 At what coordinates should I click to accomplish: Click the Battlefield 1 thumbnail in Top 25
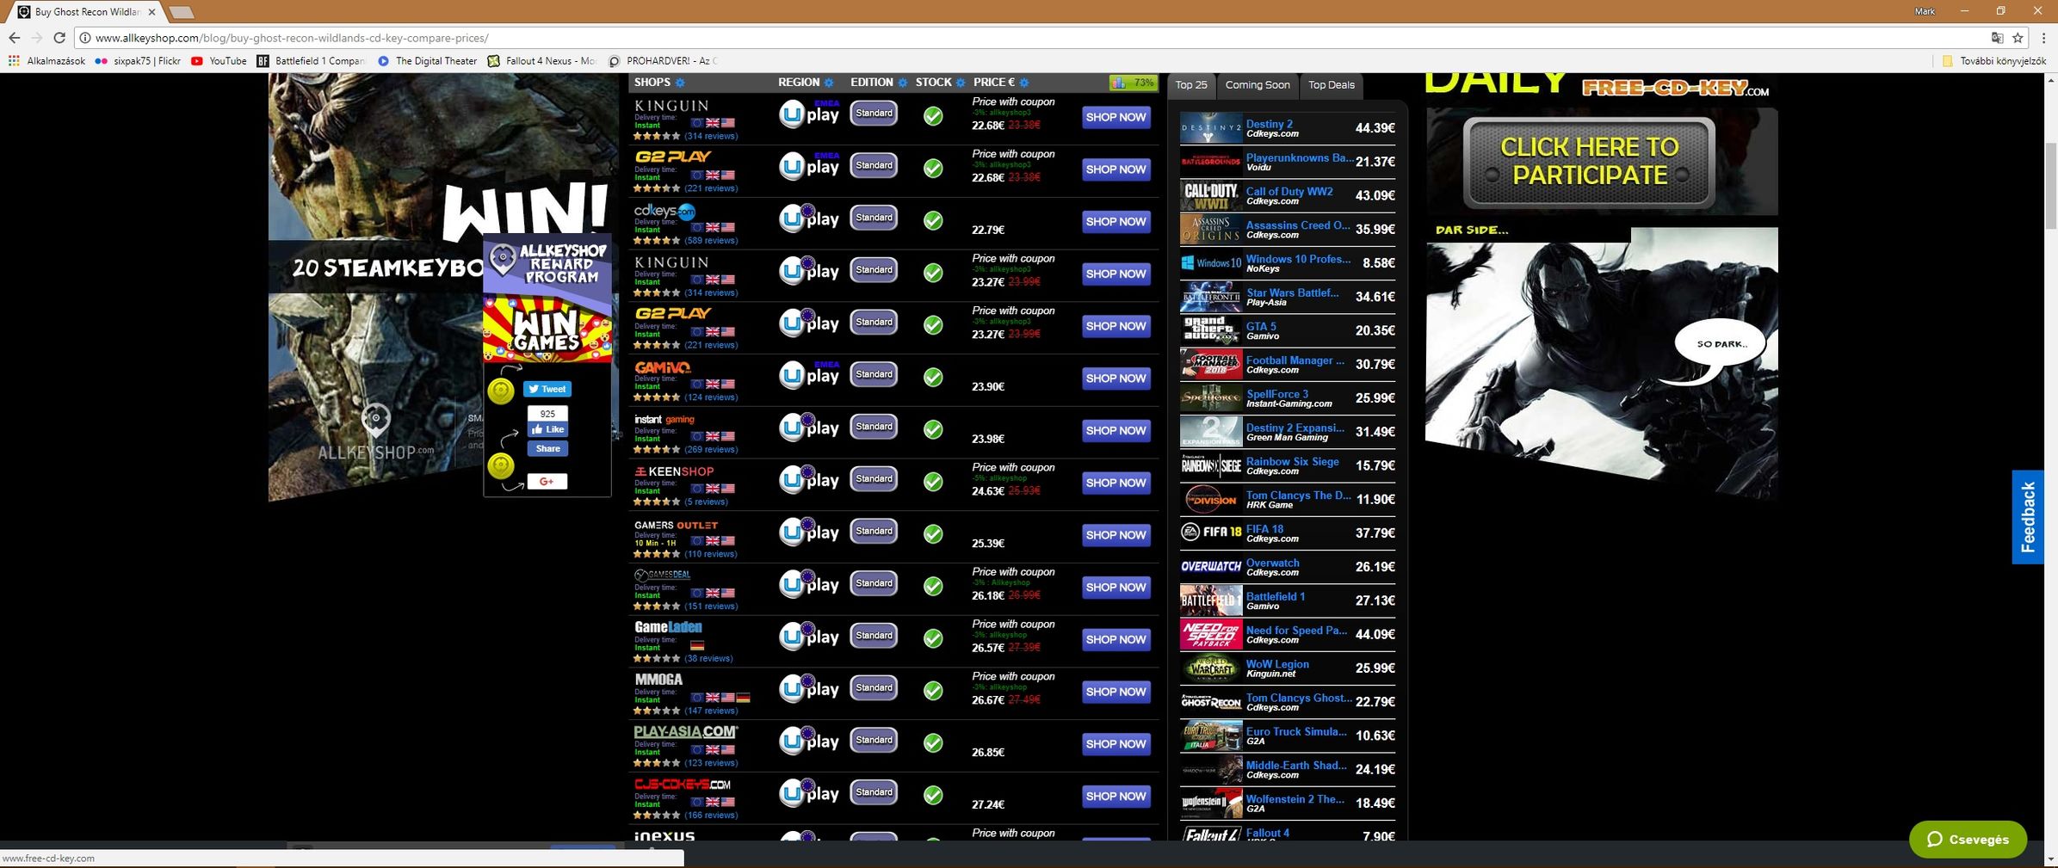1211,600
